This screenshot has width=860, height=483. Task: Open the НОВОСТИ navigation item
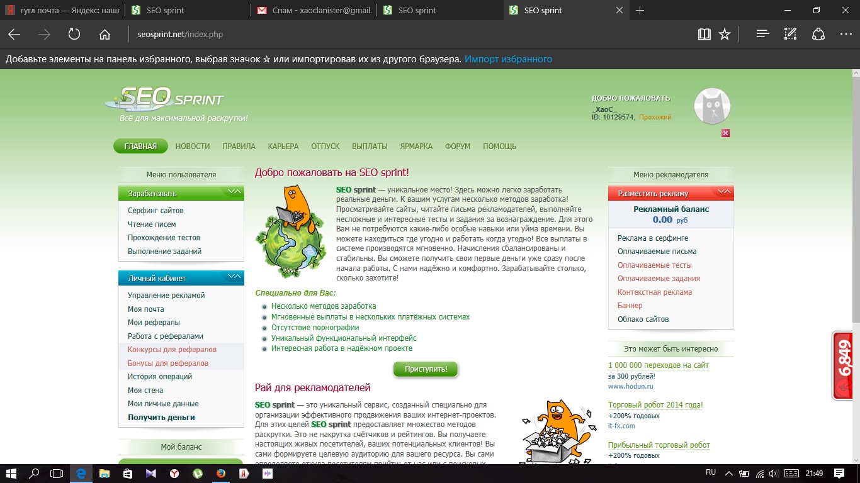pyautogui.click(x=193, y=146)
